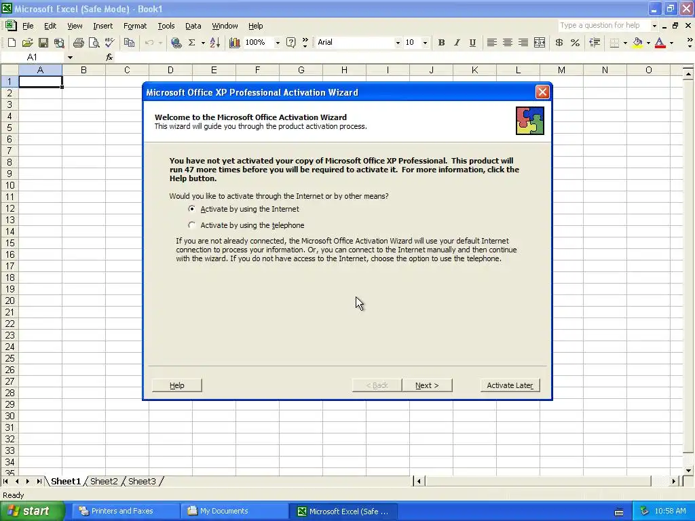Switch to Sheet2 tab
Image resolution: width=695 pixels, height=521 pixels.
click(104, 481)
